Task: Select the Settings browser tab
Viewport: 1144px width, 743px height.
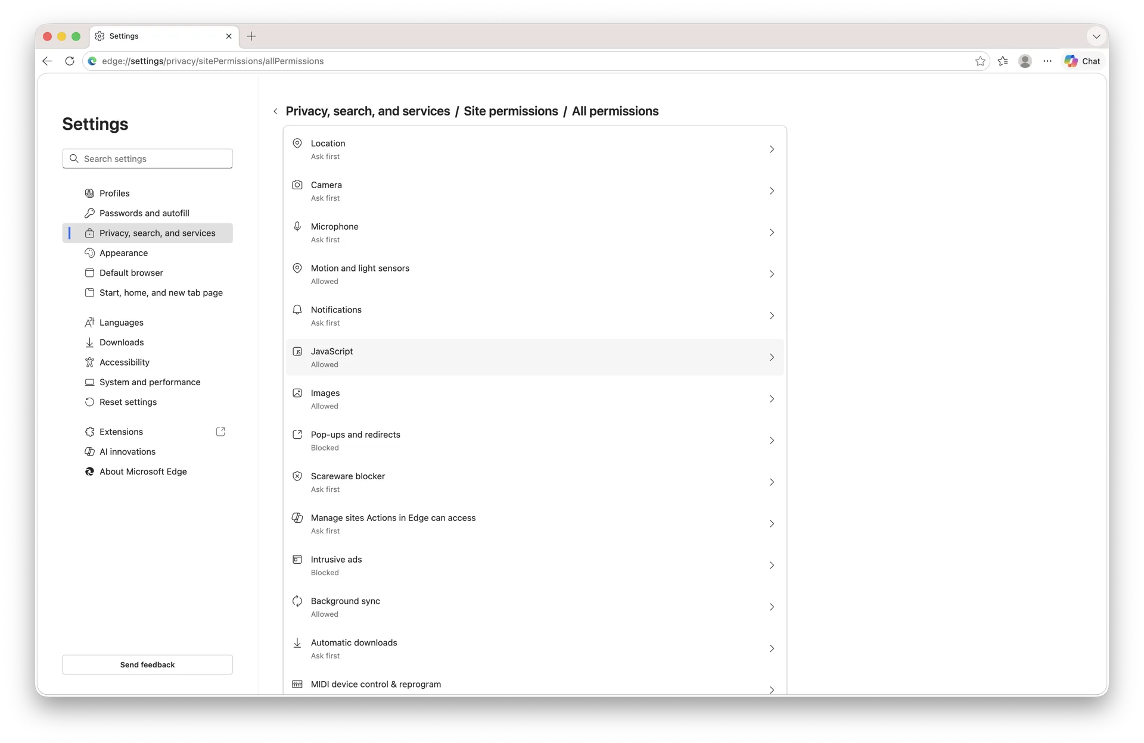Action: click(x=164, y=36)
